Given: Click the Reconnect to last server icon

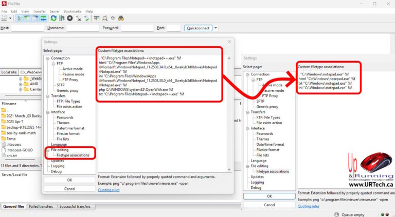Looking at the screenshot, I should click(x=86, y=18).
